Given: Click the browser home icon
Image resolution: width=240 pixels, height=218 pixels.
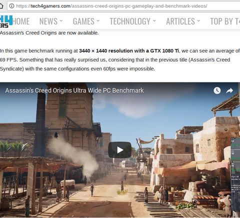Looking at the screenshot, I should (1, 6).
